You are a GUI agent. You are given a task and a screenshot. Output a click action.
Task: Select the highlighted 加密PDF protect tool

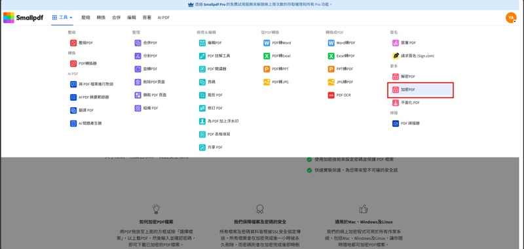[x=421, y=90]
